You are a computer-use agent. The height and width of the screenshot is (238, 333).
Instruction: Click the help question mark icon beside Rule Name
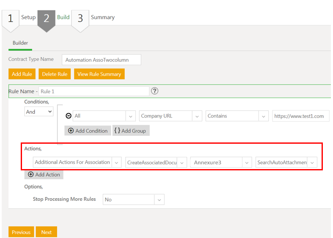pos(155,91)
